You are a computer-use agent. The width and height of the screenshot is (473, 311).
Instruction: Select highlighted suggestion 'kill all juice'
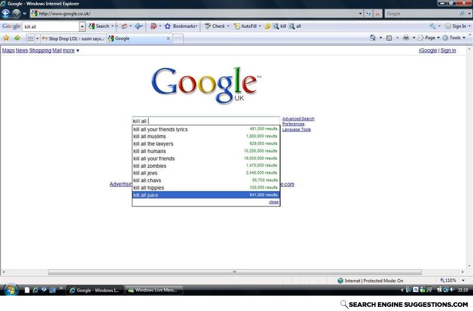click(x=206, y=195)
